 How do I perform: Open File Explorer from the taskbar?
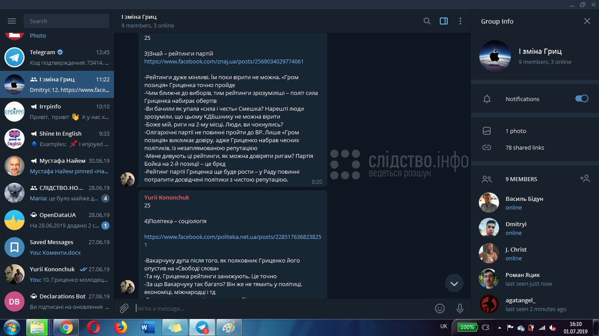coord(37,327)
